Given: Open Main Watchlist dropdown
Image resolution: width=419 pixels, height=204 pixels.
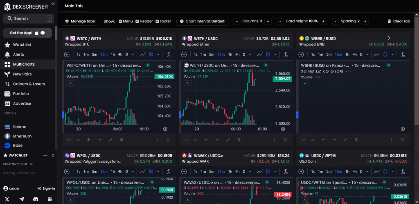Looking at the screenshot, I should pos(18,164).
